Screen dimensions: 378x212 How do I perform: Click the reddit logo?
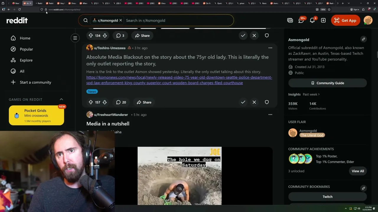pyautogui.click(x=17, y=20)
